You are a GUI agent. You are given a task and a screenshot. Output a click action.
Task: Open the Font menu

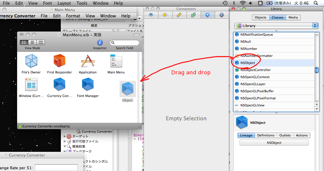click(48, 3)
